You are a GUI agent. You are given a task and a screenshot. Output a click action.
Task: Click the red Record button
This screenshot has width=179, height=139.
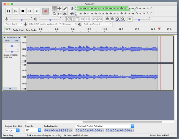(x=45, y=11)
